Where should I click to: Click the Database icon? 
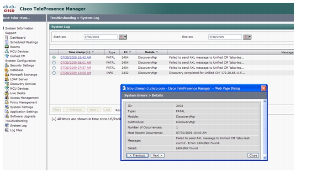(x=7, y=70)
